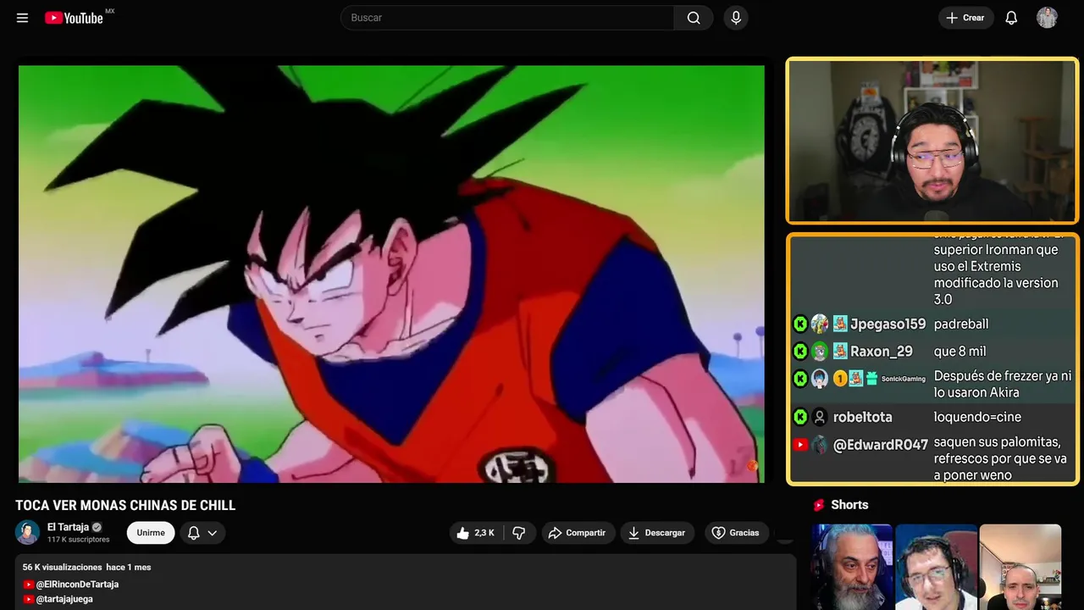Viewport: 1084px width, 610px height.
Task: Focus the Buscar search field
Action: point(507,18)
